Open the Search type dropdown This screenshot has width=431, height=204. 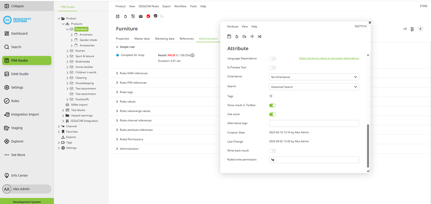pos(314,87)
